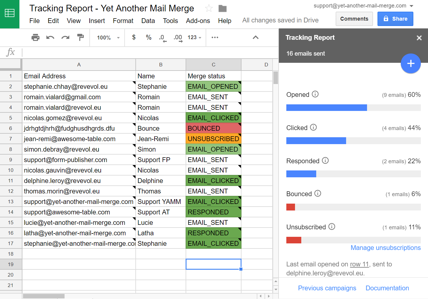Screen dimensions: 428x299
Task: Select EMAIL_OPENED cell for Simon
Action: click(213, 149)
